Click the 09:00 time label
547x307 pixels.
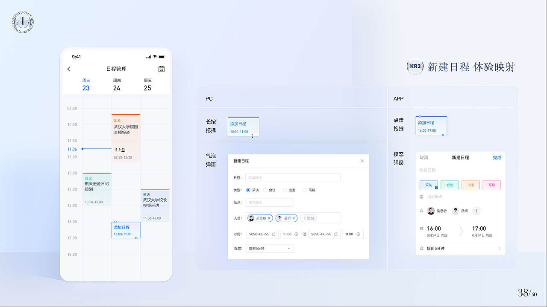coord(72,108)
